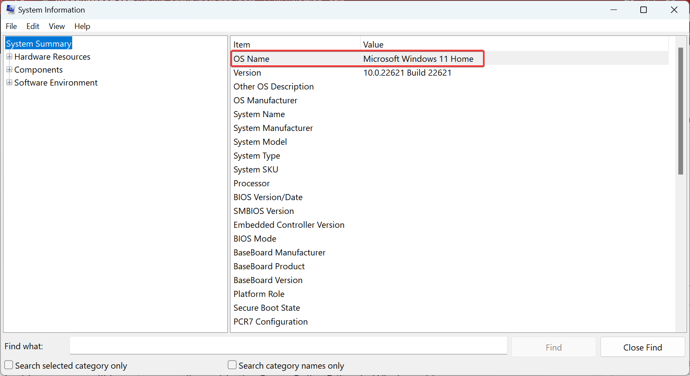Select the SMBIOS Version row

450,211
